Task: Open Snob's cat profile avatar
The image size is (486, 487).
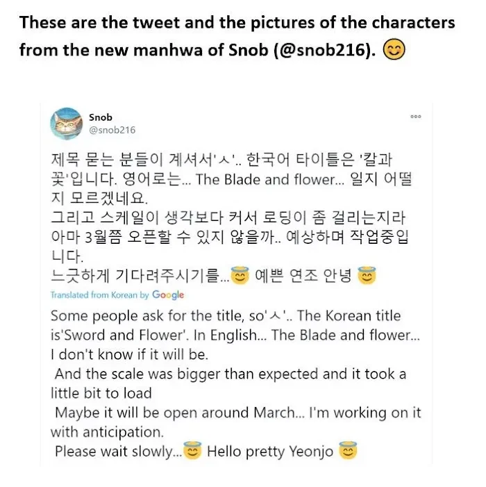Action: pyautogui.click(x=67, y=124)
